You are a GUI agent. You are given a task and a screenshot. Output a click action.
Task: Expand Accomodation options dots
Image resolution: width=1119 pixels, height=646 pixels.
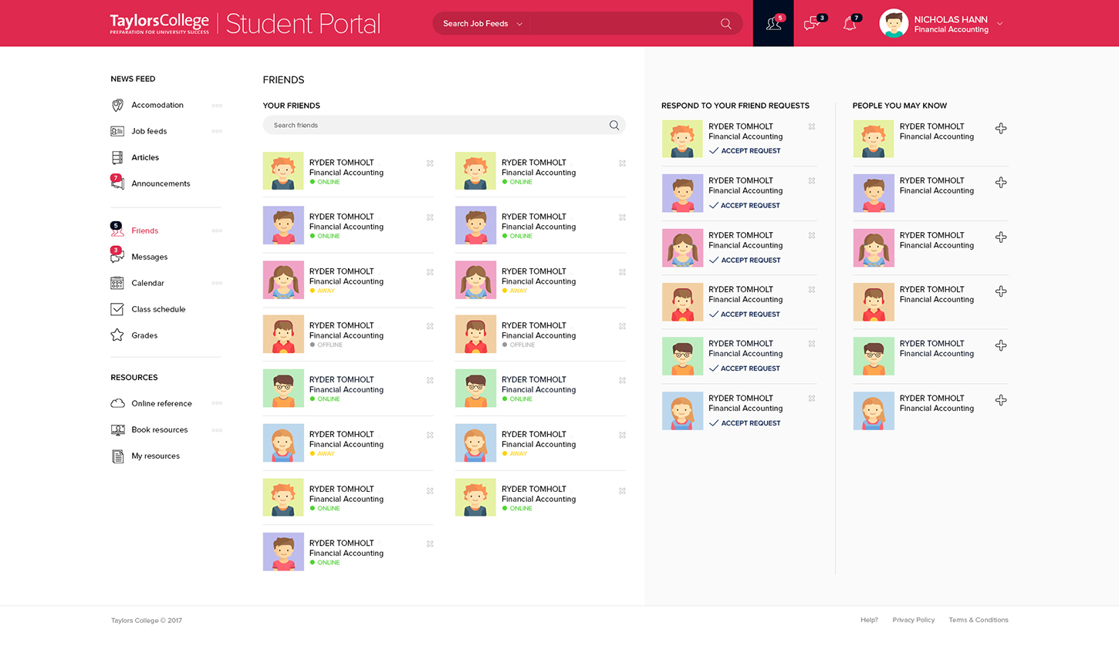[x=217, y=106]
